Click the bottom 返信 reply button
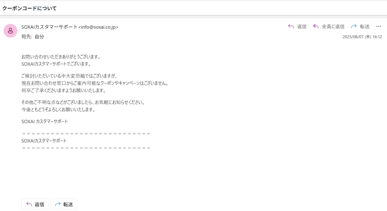 (x=35, y=204)
